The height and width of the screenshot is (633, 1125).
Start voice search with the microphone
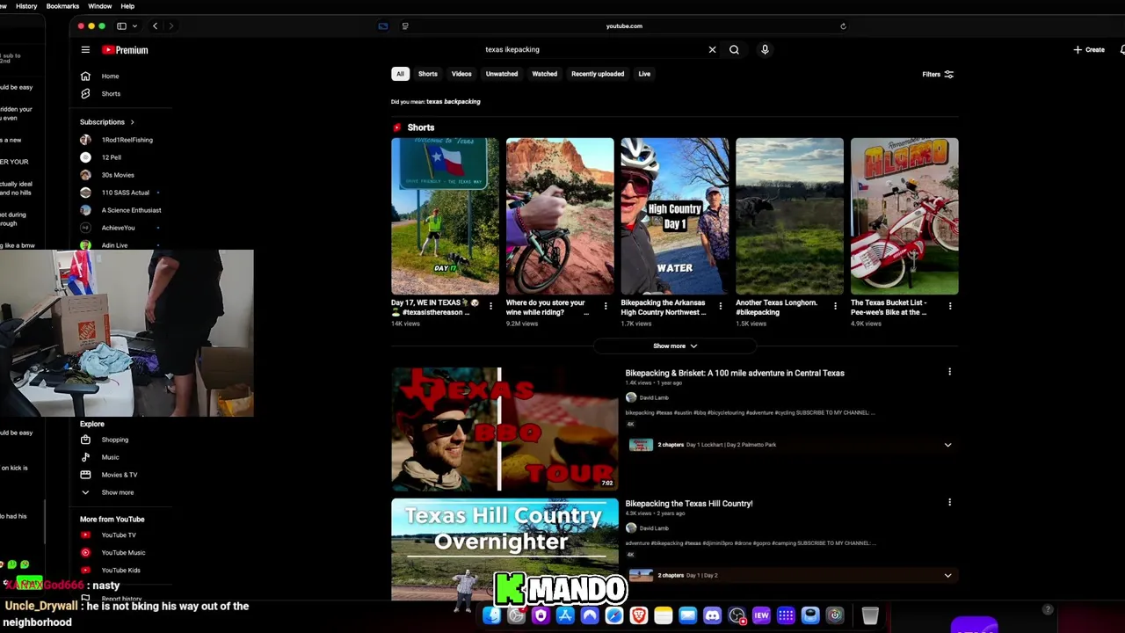point(765,49)
